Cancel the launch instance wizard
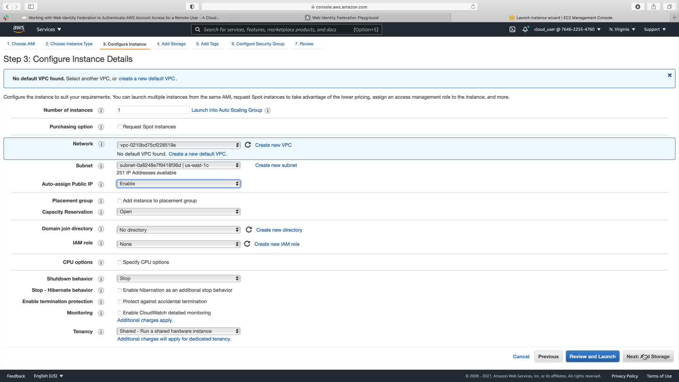679x382 pixels. (521, 357)
